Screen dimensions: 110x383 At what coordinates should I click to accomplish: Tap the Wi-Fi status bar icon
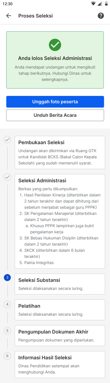pos(93,4)
